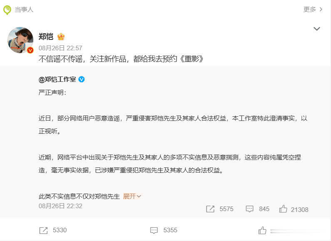Open 郑恺's profile avatar

[20, 40]
